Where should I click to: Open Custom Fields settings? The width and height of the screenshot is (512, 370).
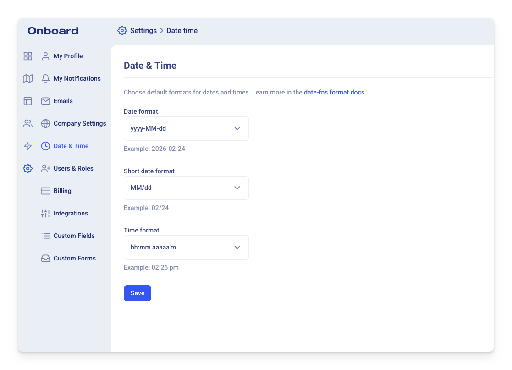(x=74, y=236)
